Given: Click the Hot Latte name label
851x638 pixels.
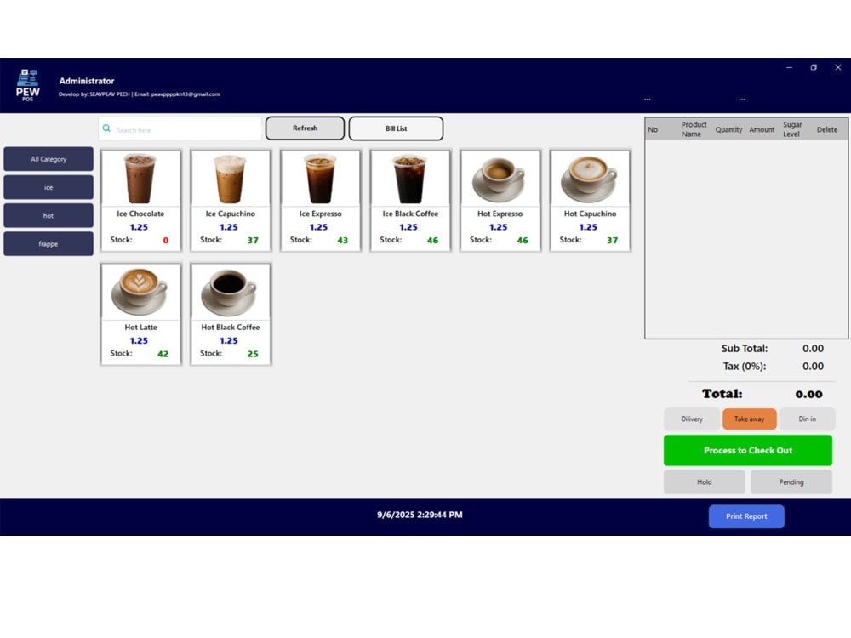Looking at the screenshot, I should 140,328.
